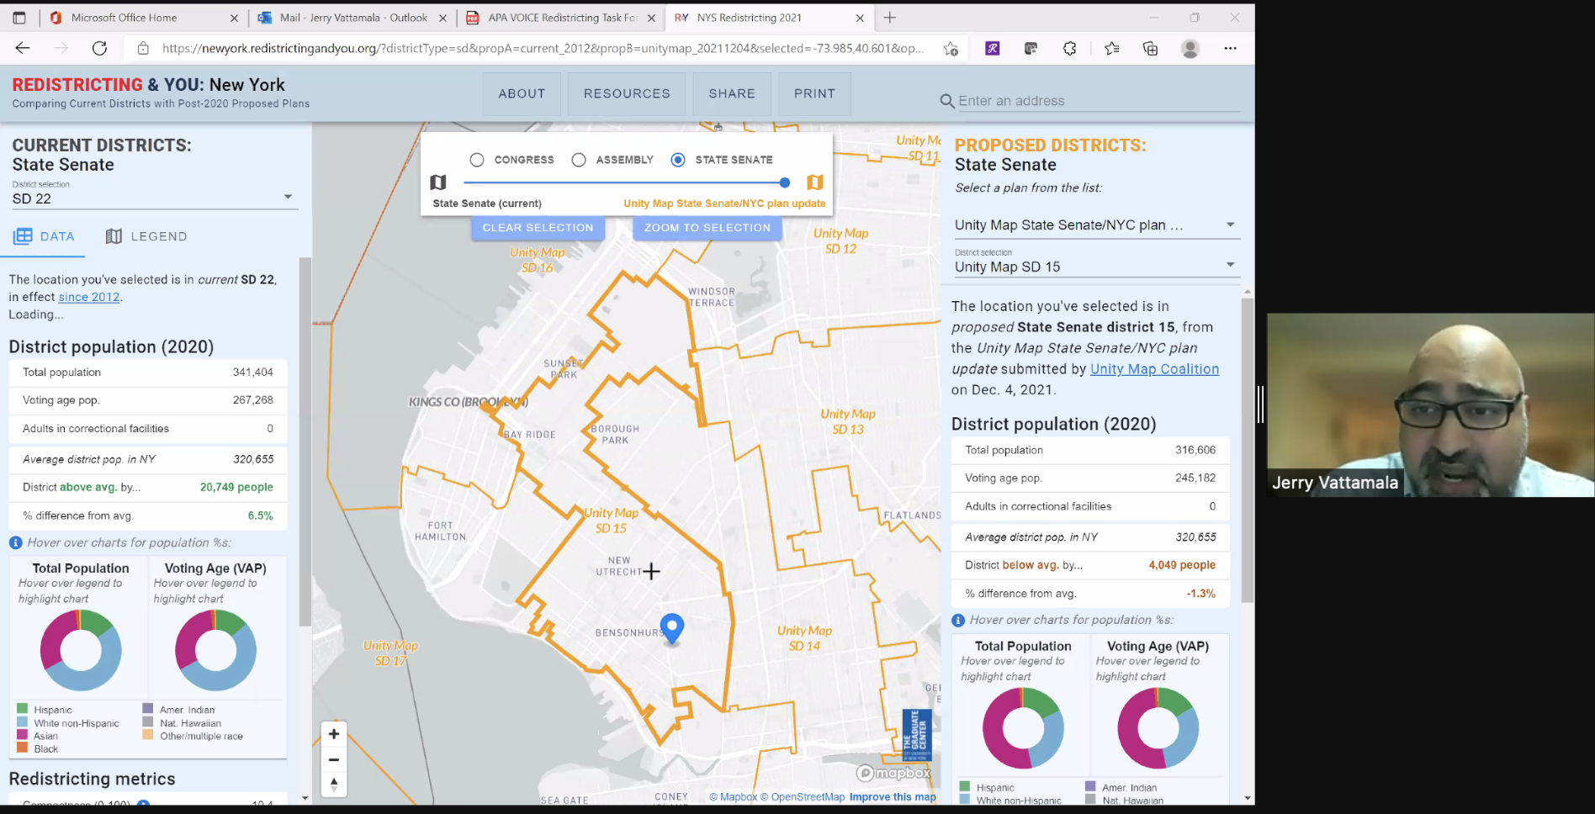Open the browser Settings and more menu
Viewport: 1595px width, 814px height.
tap(1230, 48)
